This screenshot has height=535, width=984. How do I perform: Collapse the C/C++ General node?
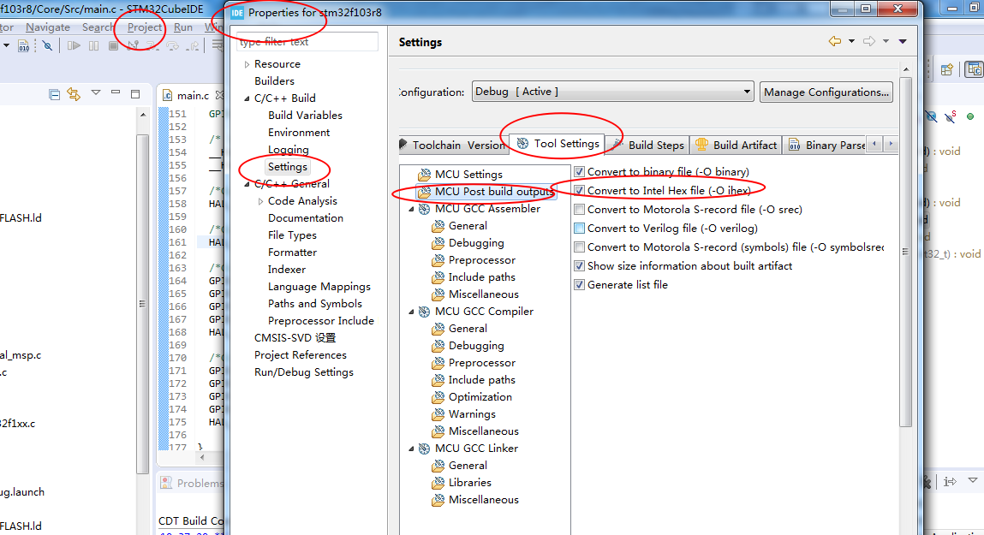pos(247,184)
